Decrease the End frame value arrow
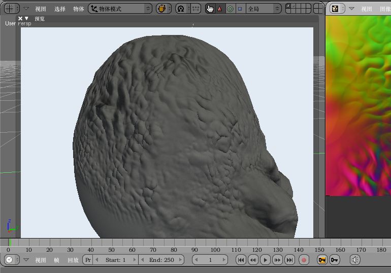This screenshot has height=273, width=391. click(142, 260)
